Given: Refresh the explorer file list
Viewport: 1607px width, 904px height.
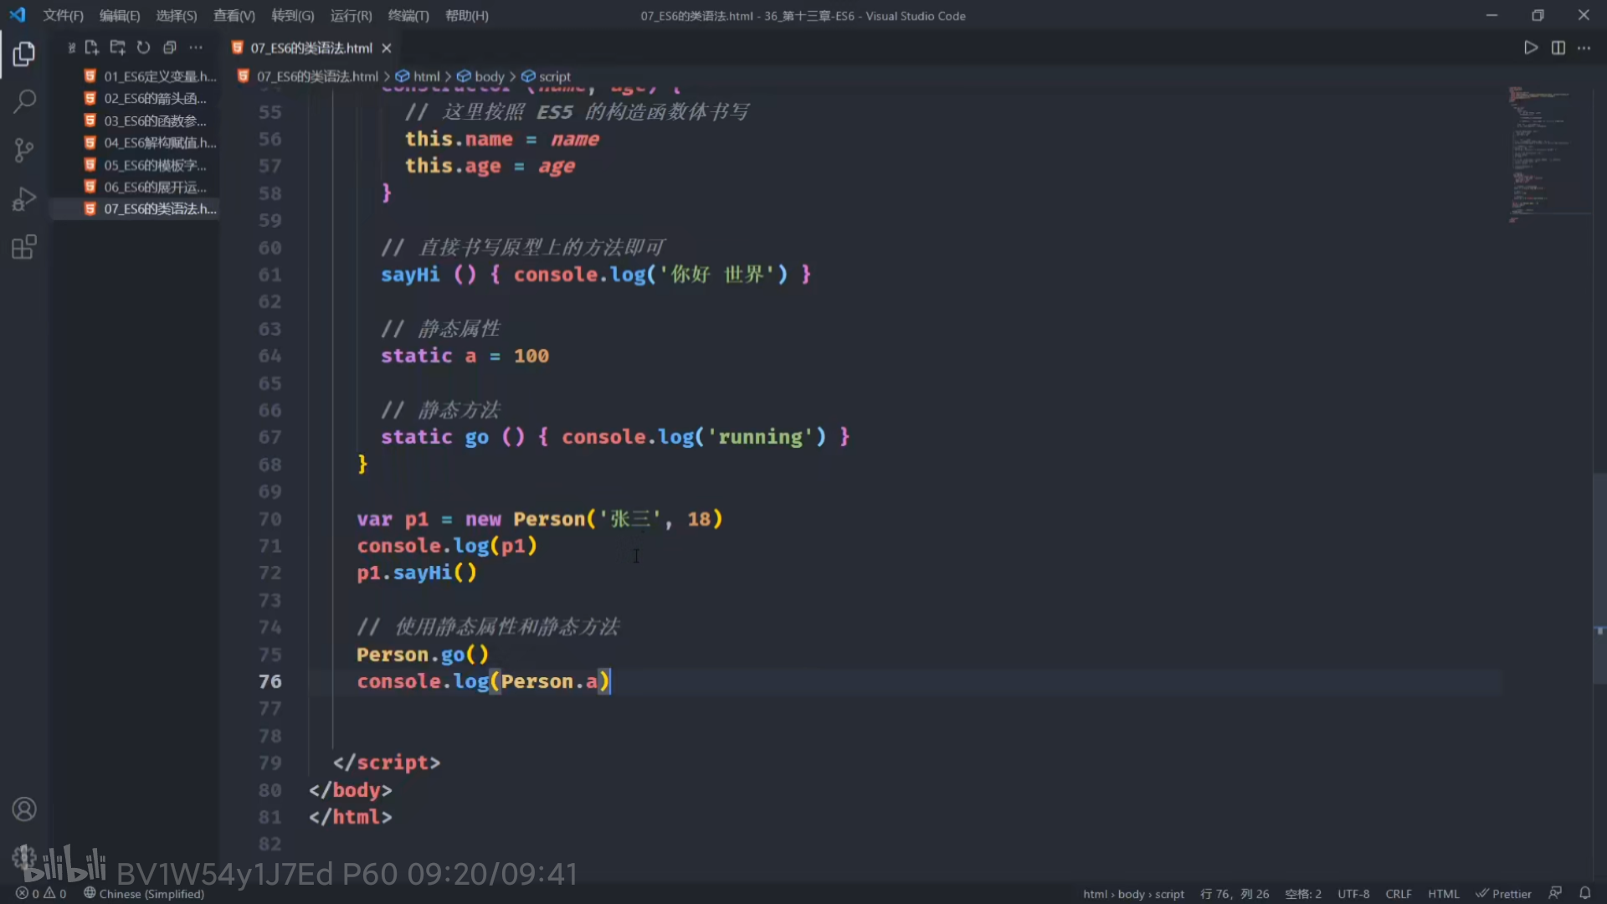Looking at the screenshot, I should coord(143,48).
